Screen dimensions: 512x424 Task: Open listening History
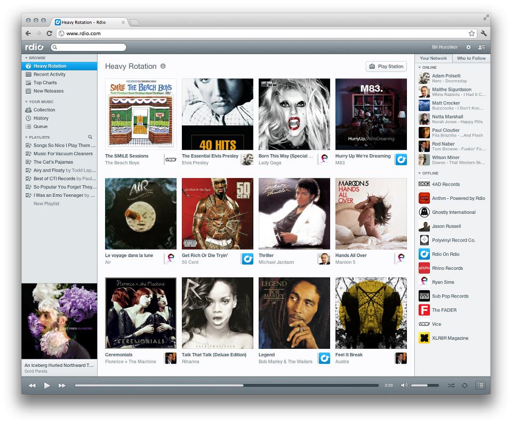coord(59,118)
